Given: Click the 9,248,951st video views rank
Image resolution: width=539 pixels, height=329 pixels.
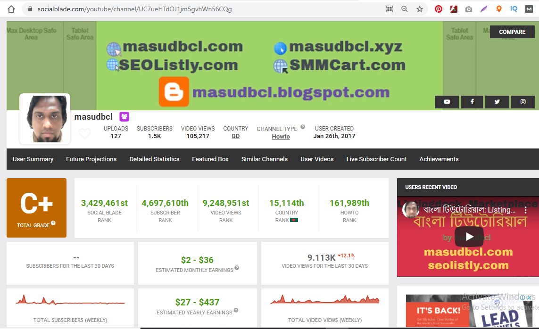Looking at the screenshot, I should 226,203.
